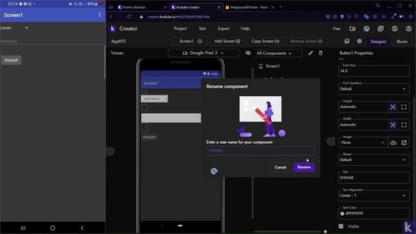The width and height of the screenshot is (416, 234).
Task: Open the Text Alignment dropdown
Action: tap(374, 196)
